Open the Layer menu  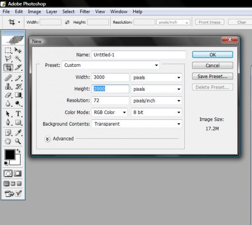[x=52, y=12]
